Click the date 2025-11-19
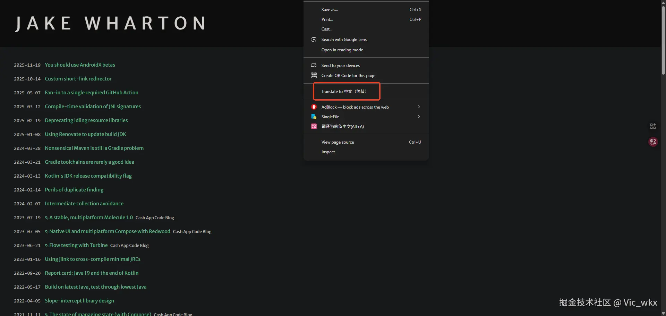 [x=27, y=65]
